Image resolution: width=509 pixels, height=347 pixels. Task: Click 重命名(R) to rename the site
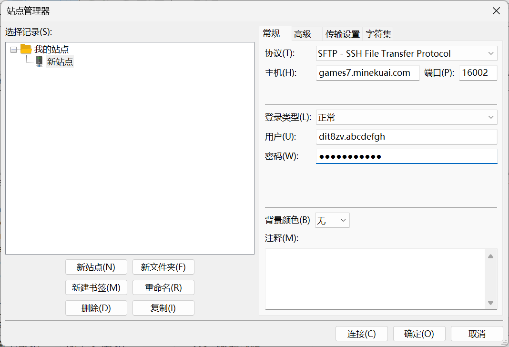pos(163,287)
